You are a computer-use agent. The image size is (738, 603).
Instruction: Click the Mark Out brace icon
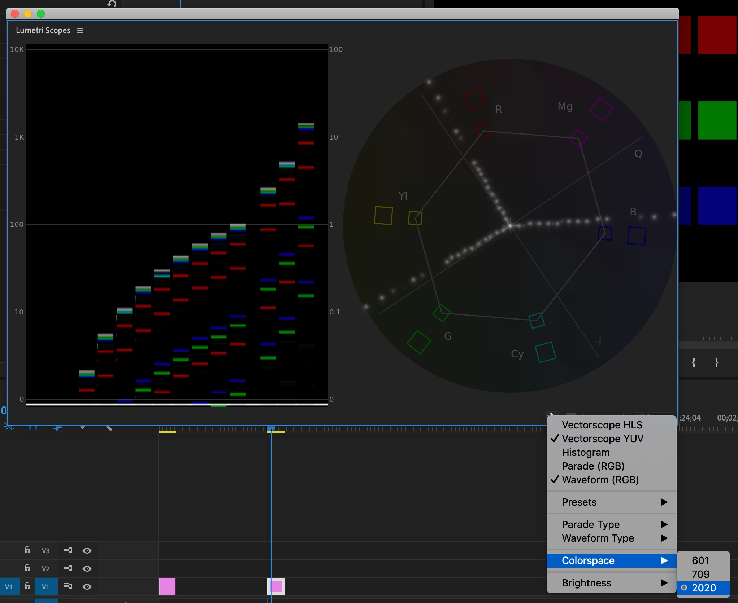click(x=716, y=362)
